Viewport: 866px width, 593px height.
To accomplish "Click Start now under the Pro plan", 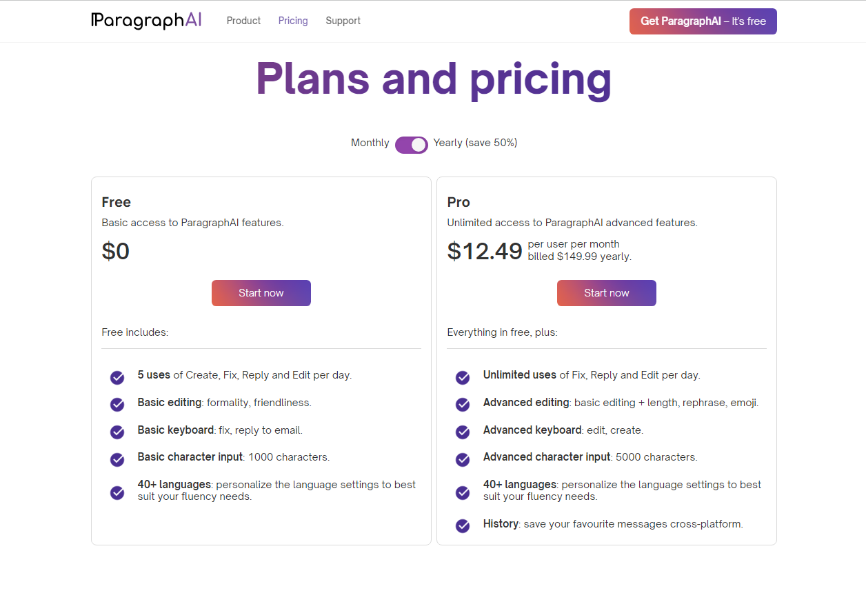I will click(x=607, y=293).
